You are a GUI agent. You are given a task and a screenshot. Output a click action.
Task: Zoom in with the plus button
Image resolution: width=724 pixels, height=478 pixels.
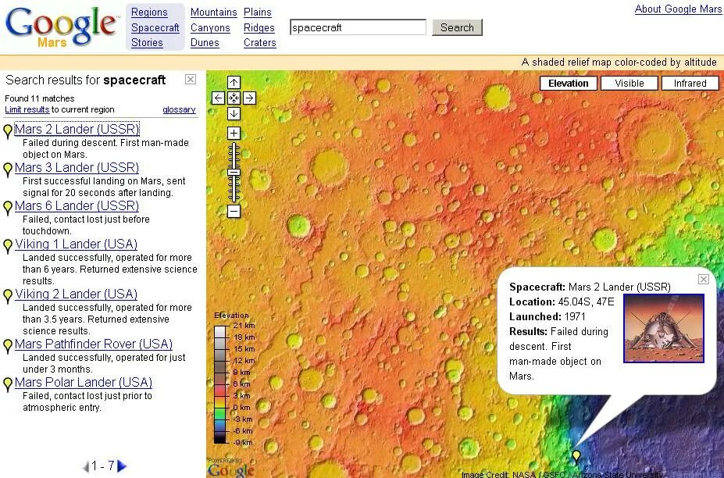234,134
